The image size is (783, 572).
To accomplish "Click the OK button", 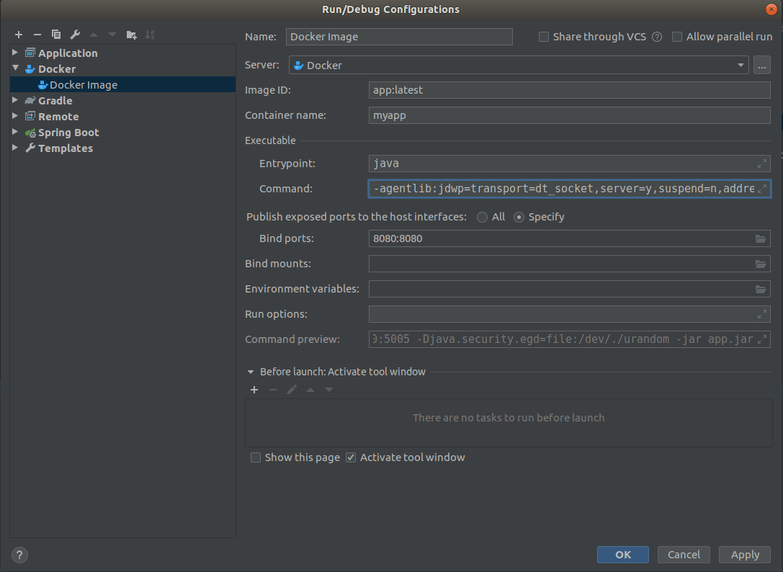I will (622, 554).
